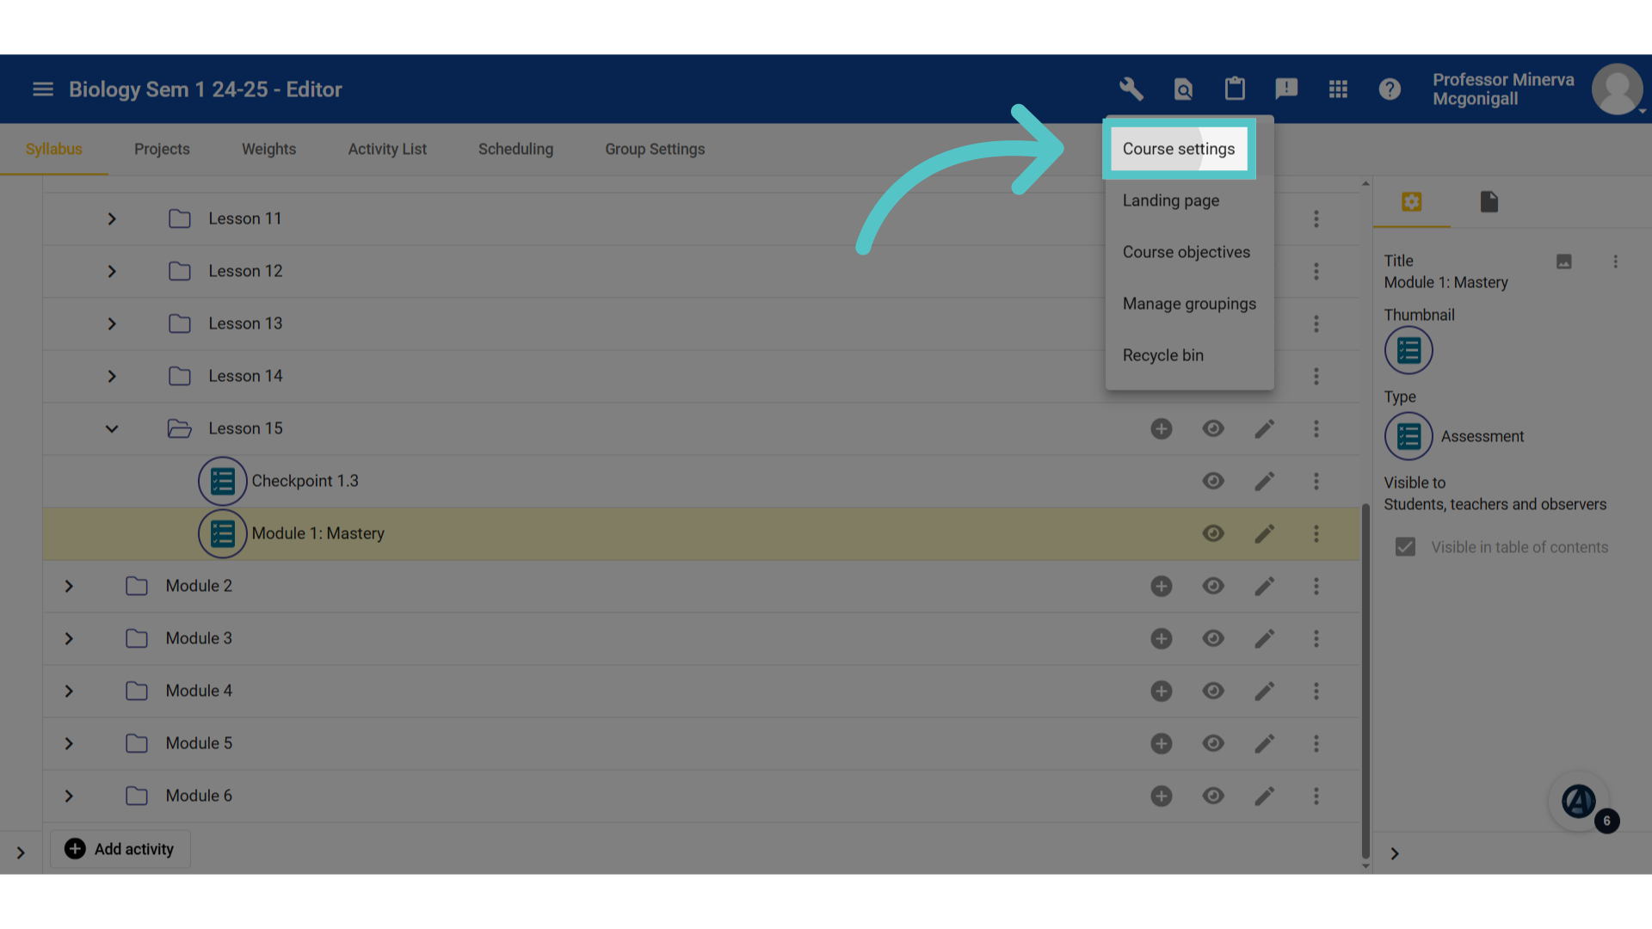Edit Lesson 15 with pencil icon
Screen dimensions: 1652x929
click(x=1264, y=428)
